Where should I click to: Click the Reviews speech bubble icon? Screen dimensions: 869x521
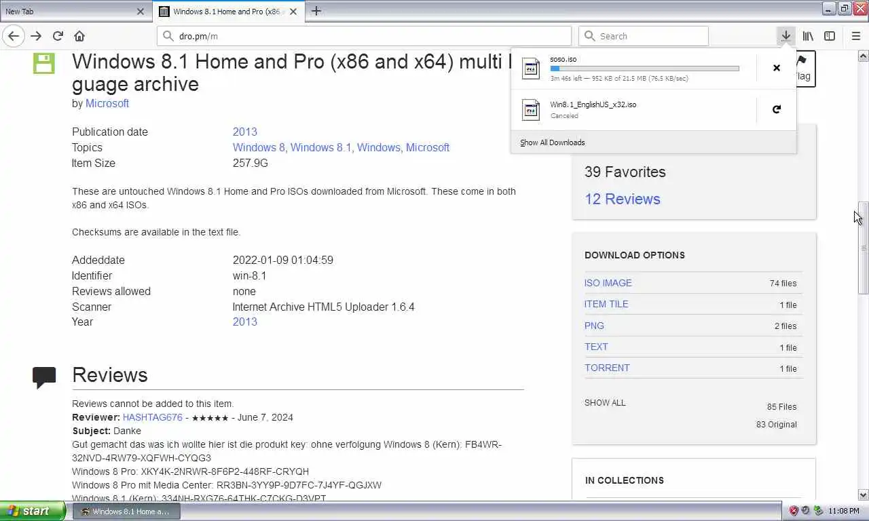click(44, 377)
